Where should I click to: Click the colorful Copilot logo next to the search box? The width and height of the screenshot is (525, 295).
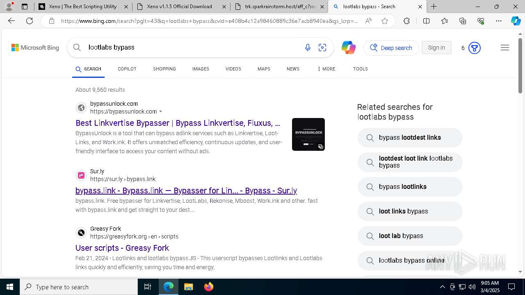point(349,48)
